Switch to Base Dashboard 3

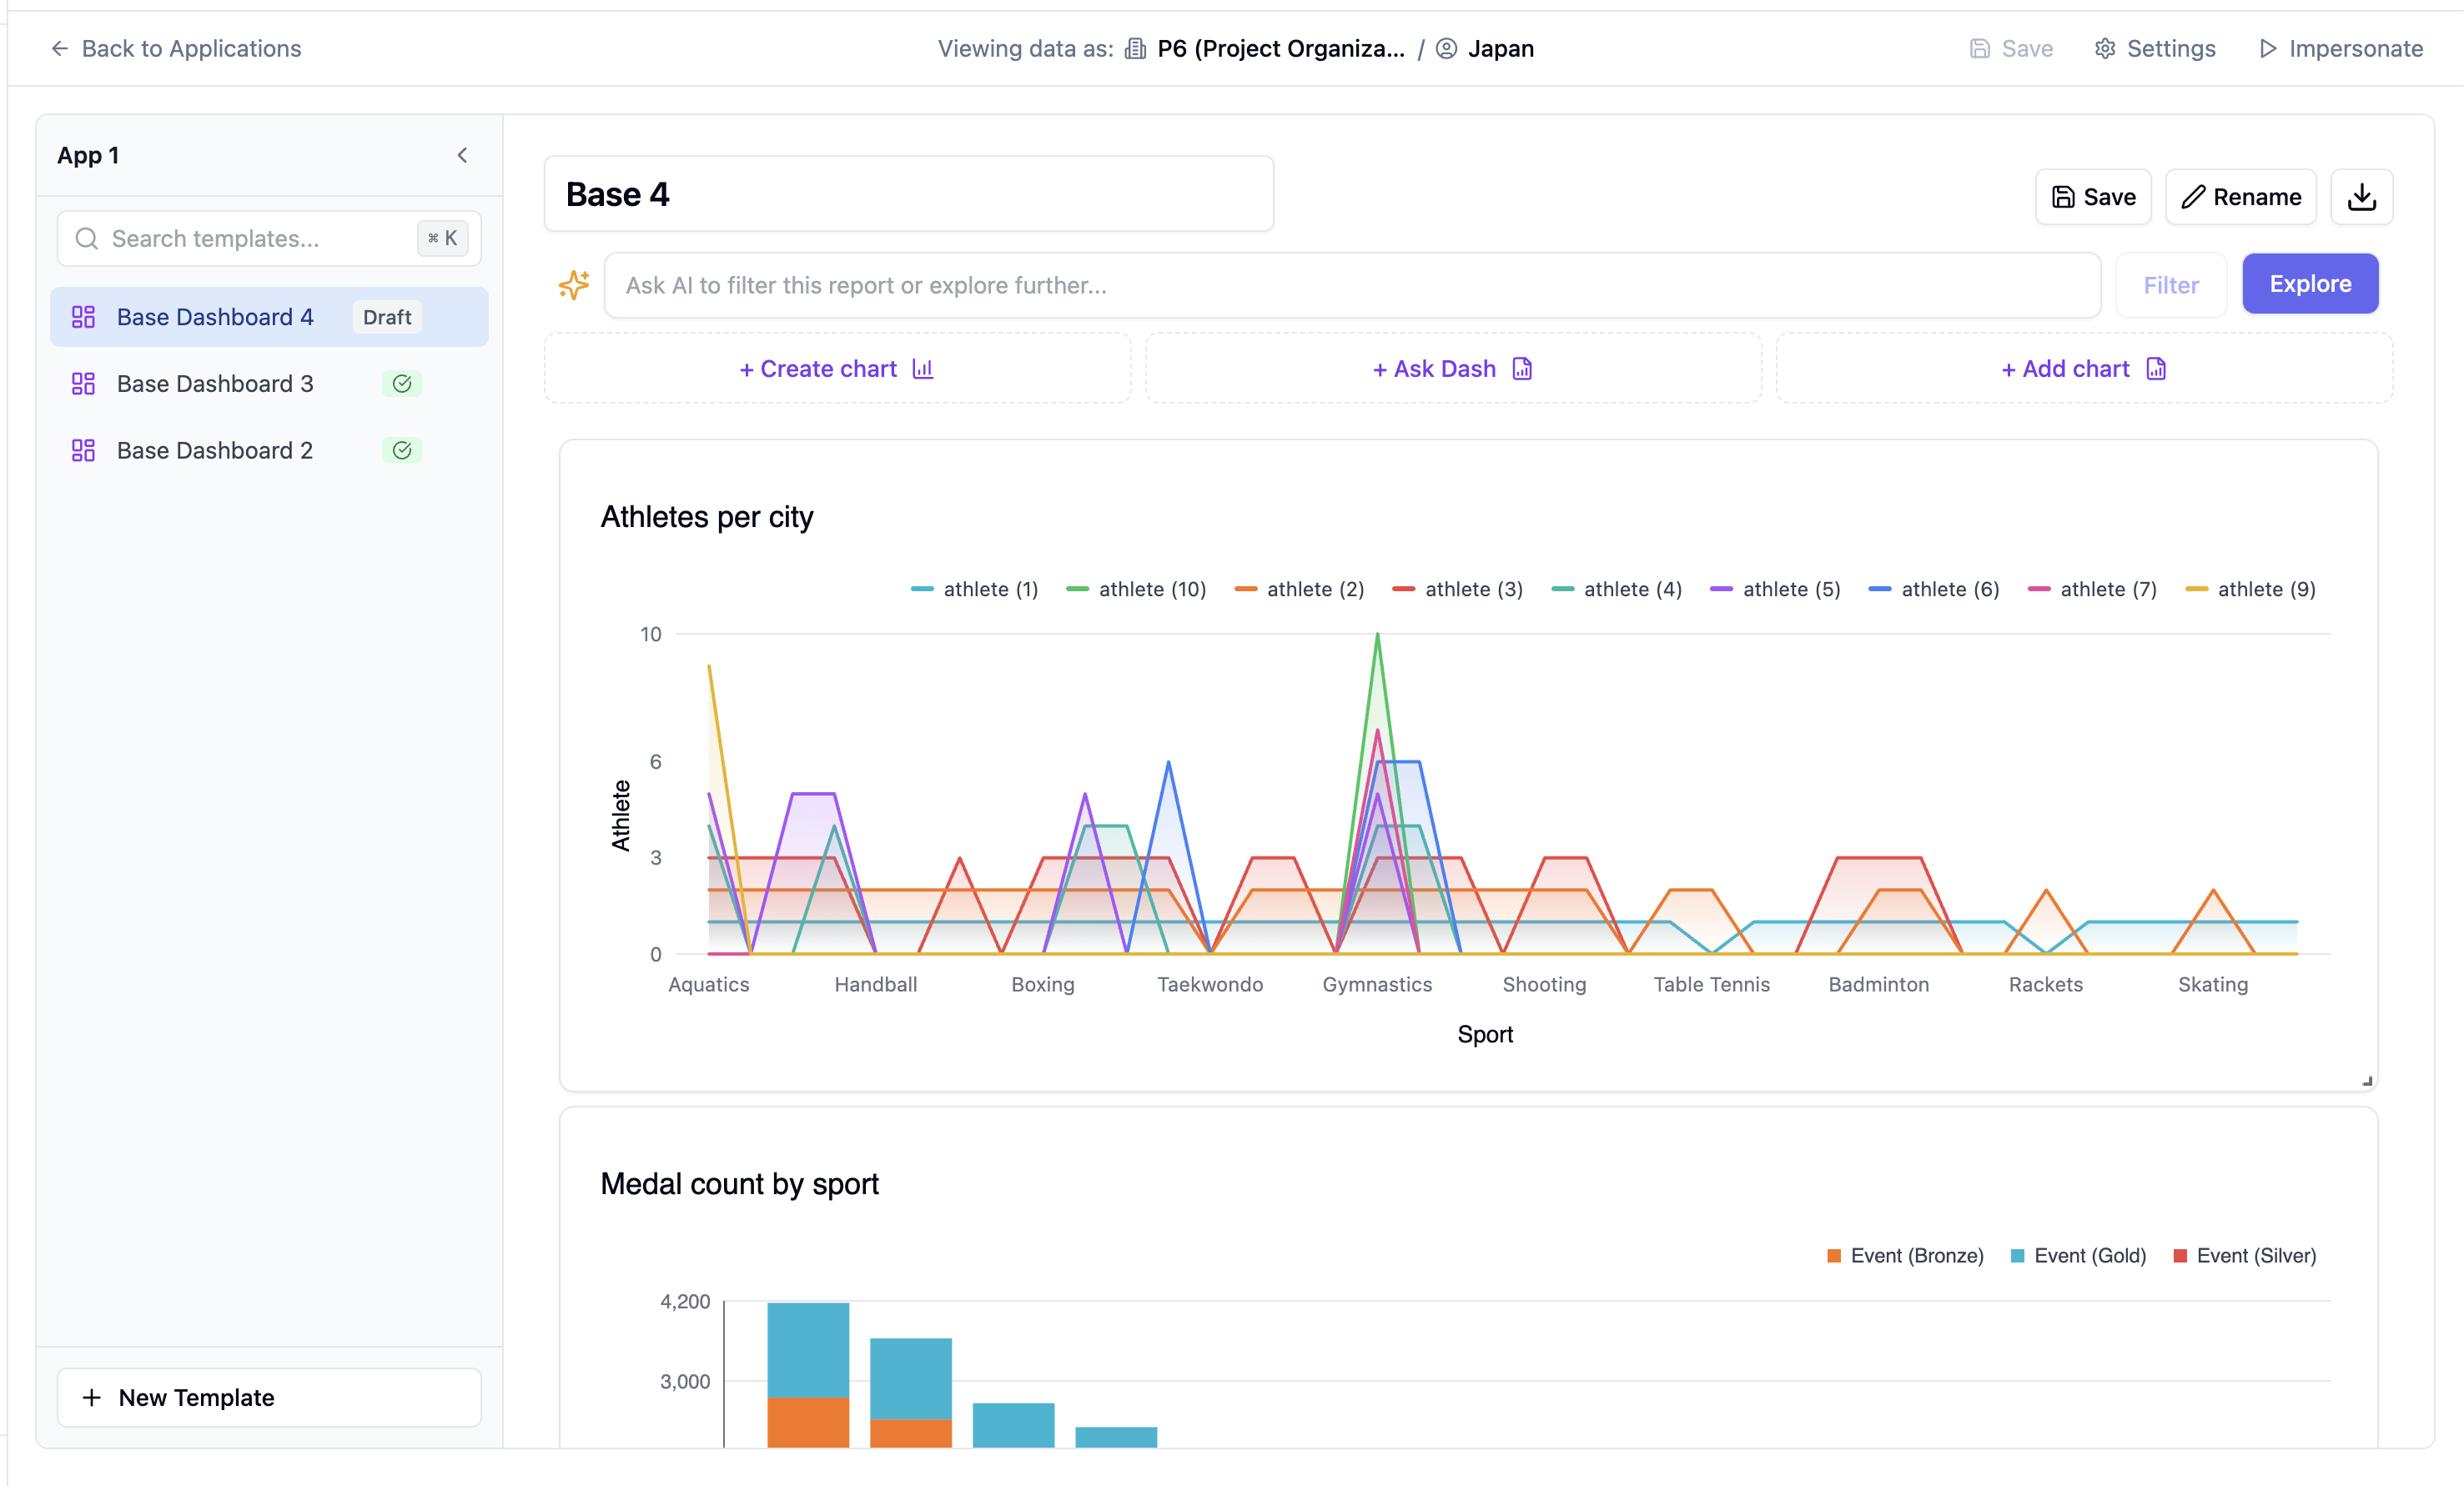[x=216, y=383]
